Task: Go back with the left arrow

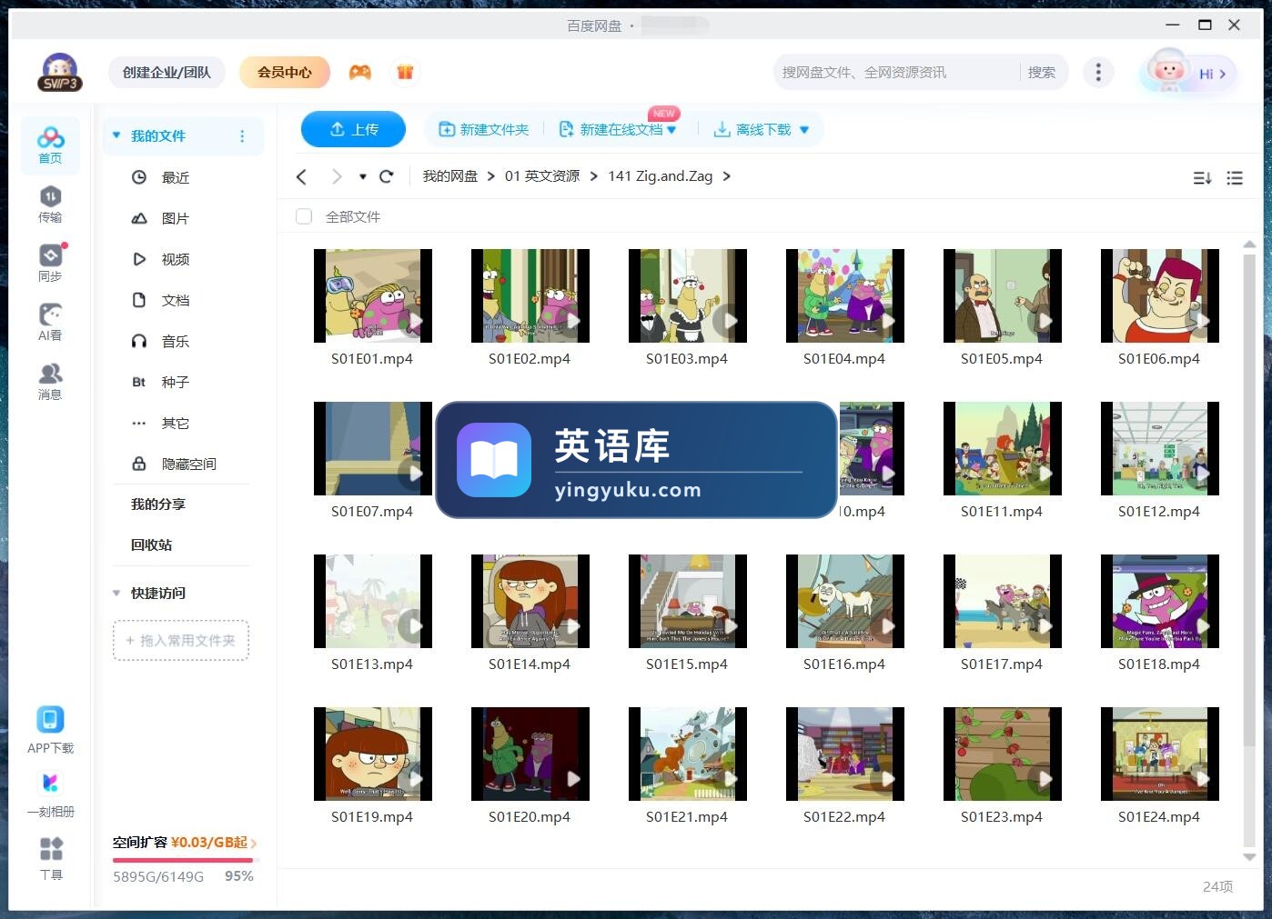Action: tap(302, 176)
